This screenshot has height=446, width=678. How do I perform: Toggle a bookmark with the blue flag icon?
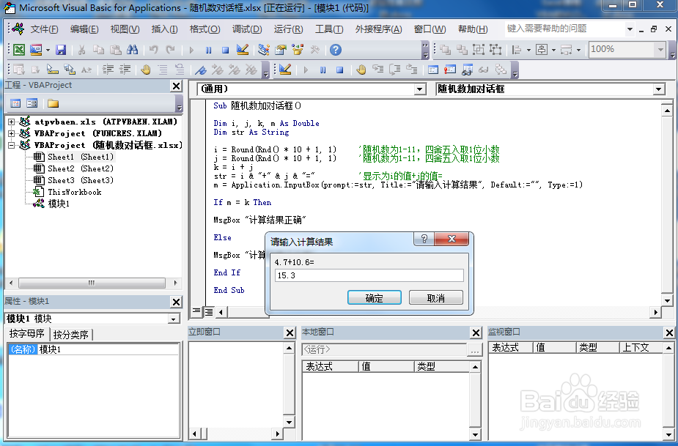click(x=200, y=70)
